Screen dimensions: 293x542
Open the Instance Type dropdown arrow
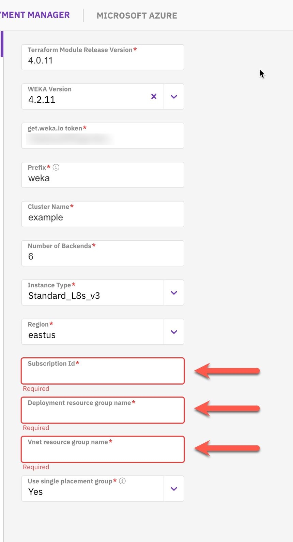tap(174, 293)
